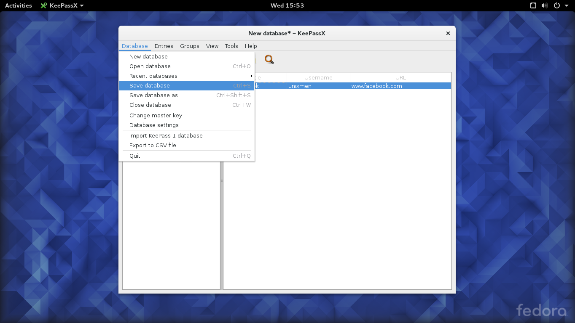Click the magnifier search icon in toolbar
Screen dimensions: 575x323
(x=269, y=59)
